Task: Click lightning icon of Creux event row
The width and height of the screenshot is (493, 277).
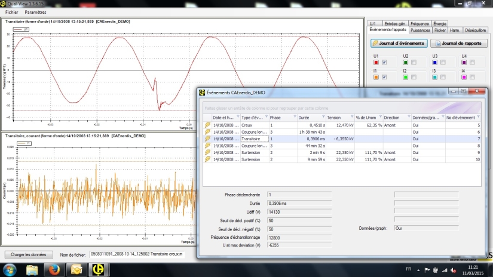Action: tap(207, 125)
